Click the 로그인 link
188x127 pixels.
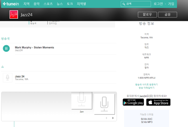(x=158, y=4)
